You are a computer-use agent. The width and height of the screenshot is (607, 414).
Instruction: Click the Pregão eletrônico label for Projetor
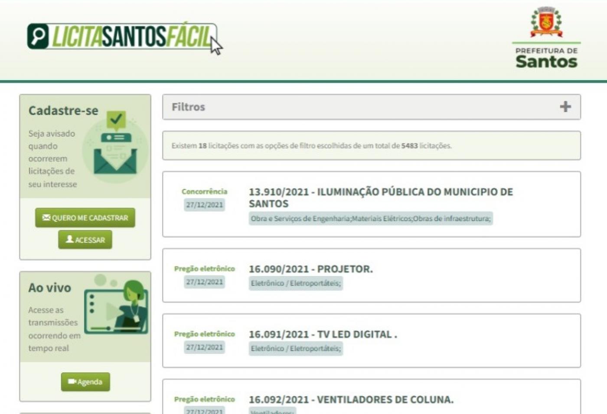(x=204, y=269)
